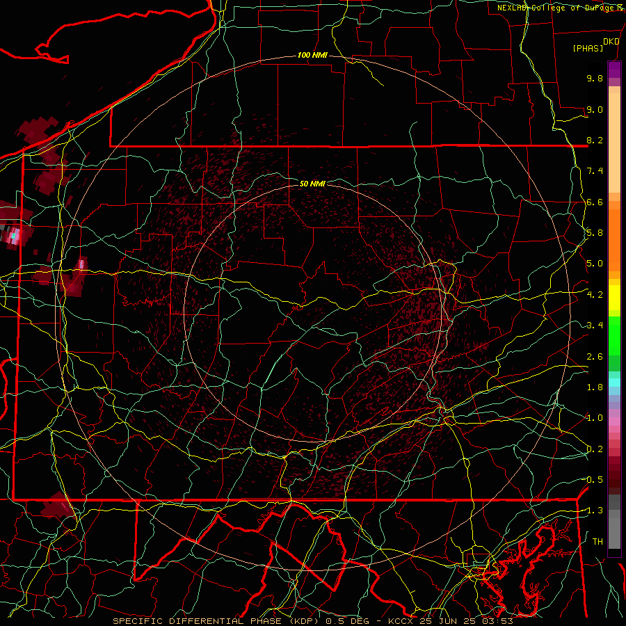The width and height of the screenshot is (626, 626).
Task: Pick the bright green segment of the color bar
Action: coord(614,337)
